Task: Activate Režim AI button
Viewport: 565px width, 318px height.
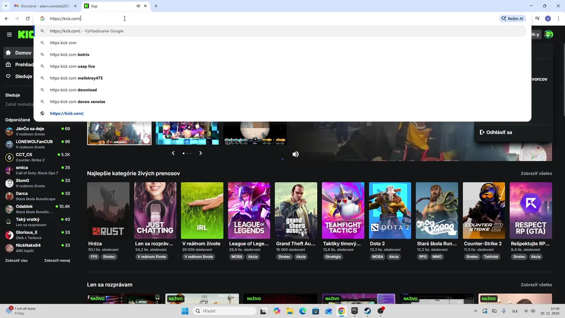Action: [512, 19]
